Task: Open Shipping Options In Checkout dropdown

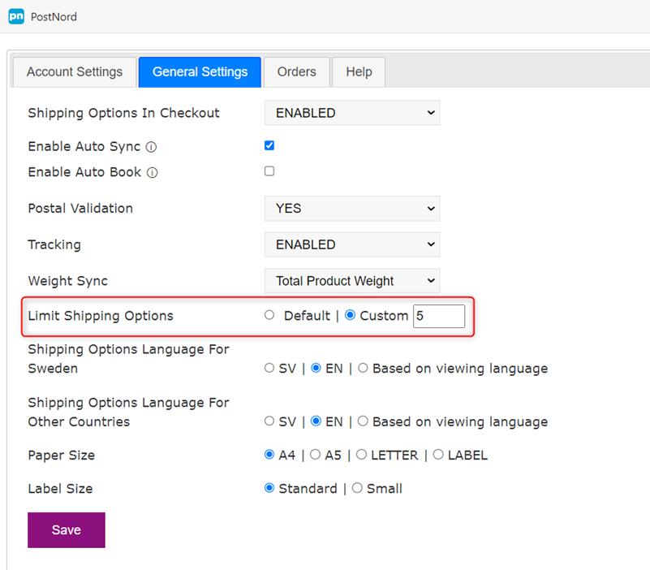Action: point(352,113)
